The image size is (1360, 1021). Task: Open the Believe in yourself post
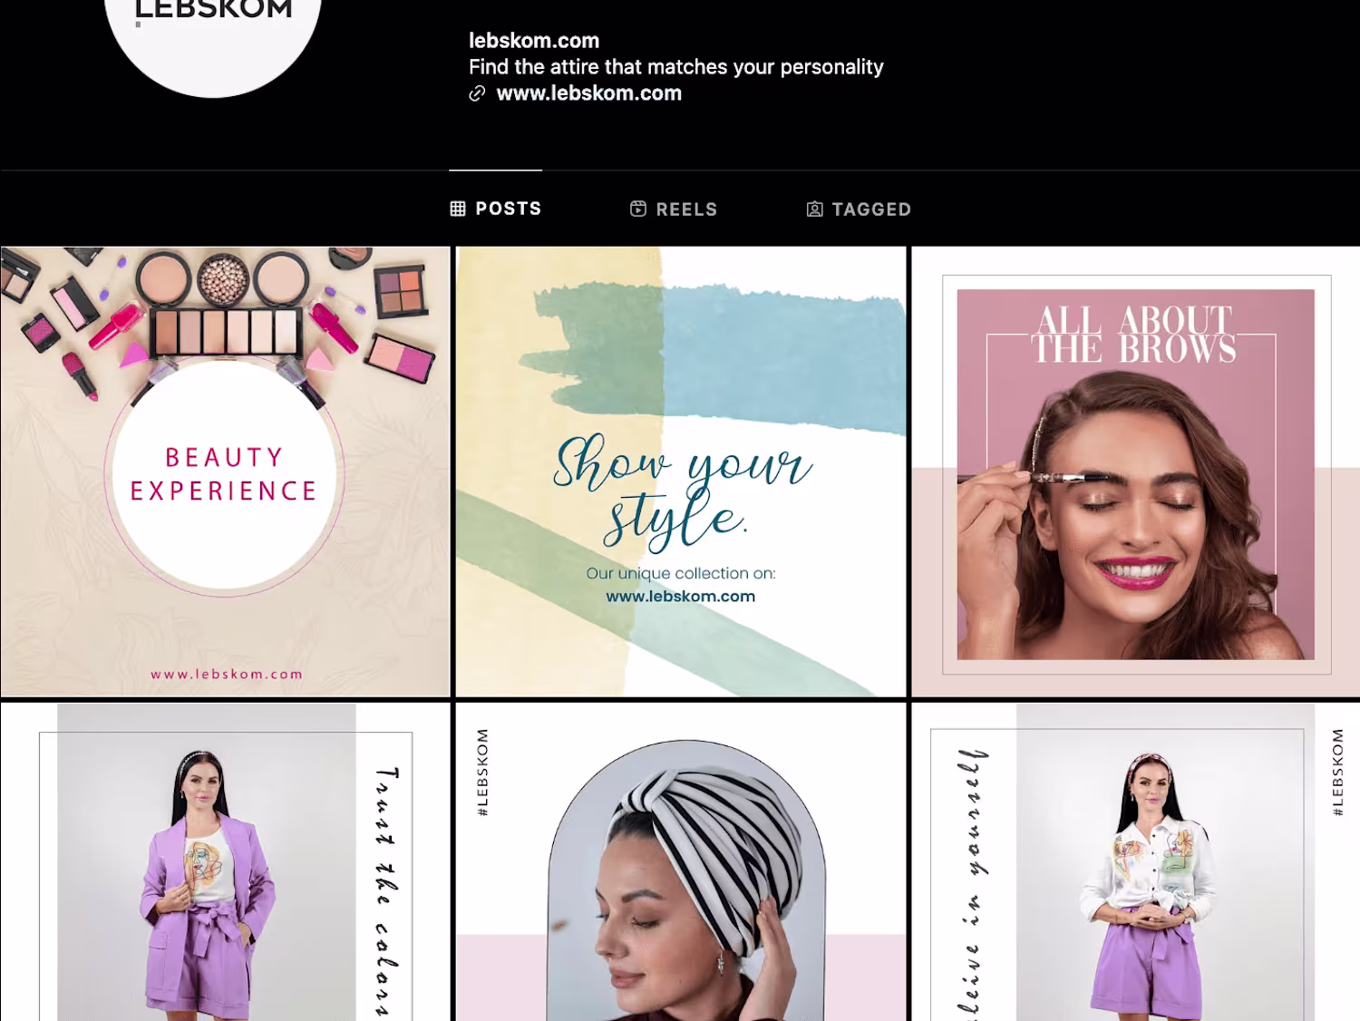pos(1136,861)
